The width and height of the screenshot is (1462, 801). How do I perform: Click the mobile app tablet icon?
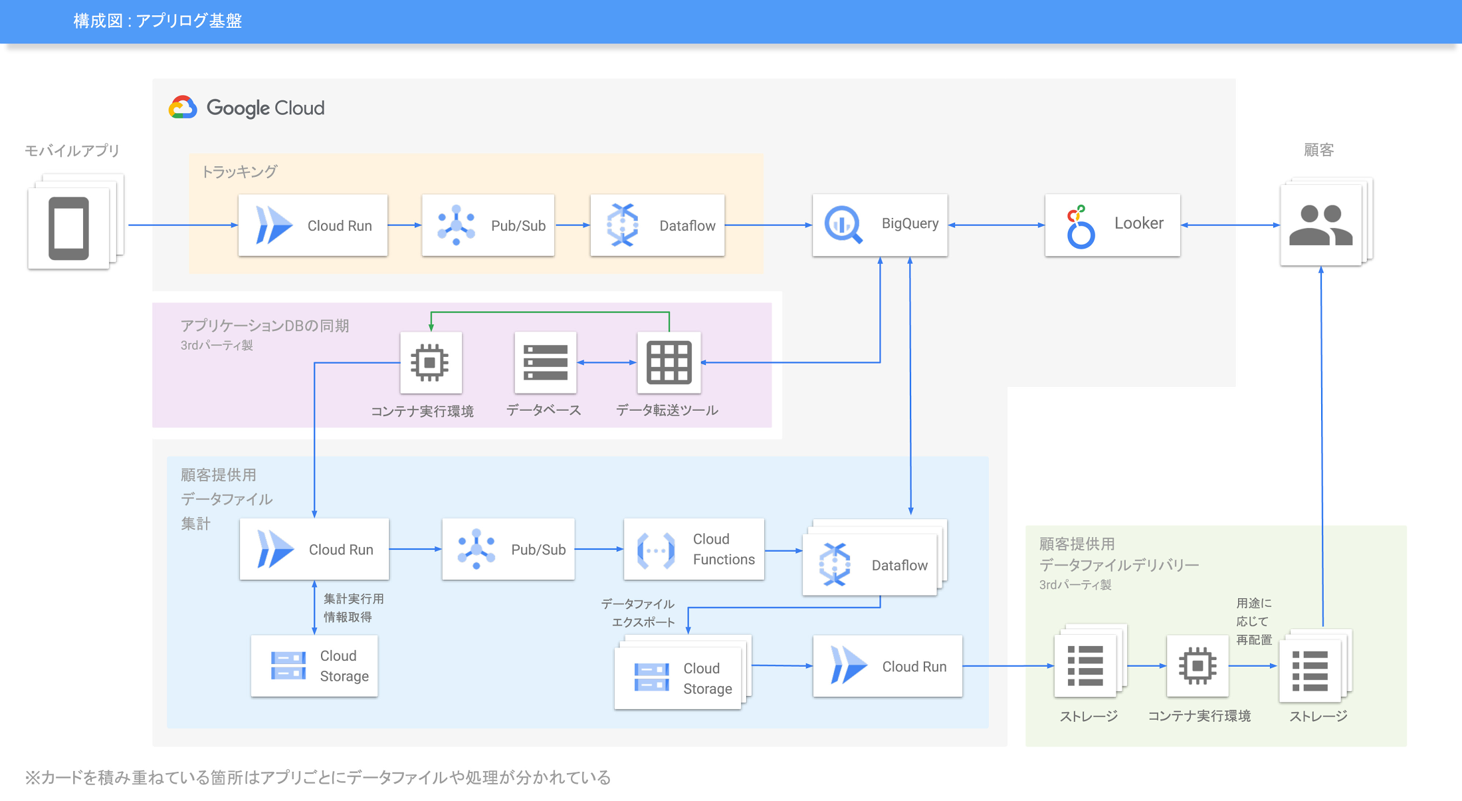click(68, 228)
